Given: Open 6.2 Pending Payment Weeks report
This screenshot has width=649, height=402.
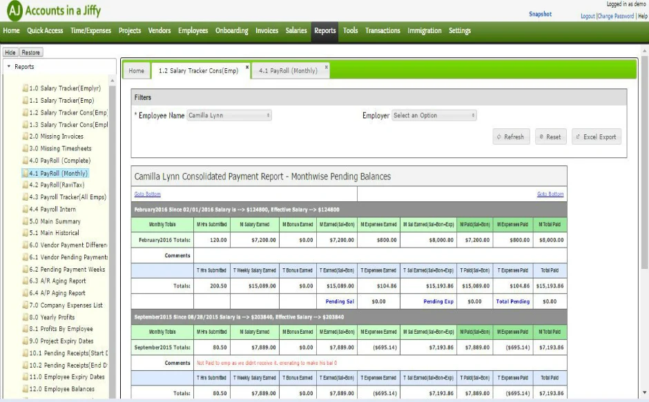Looking at the screenshot, I should (x=67, y=269).
